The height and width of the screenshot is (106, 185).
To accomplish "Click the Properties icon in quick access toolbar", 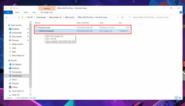I will click(11, 8).
